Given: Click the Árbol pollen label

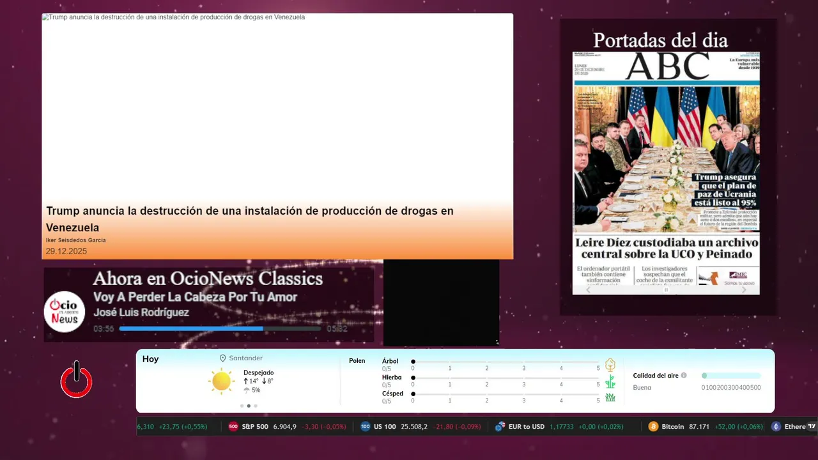Looking at the screenshot, I should 390,361.
